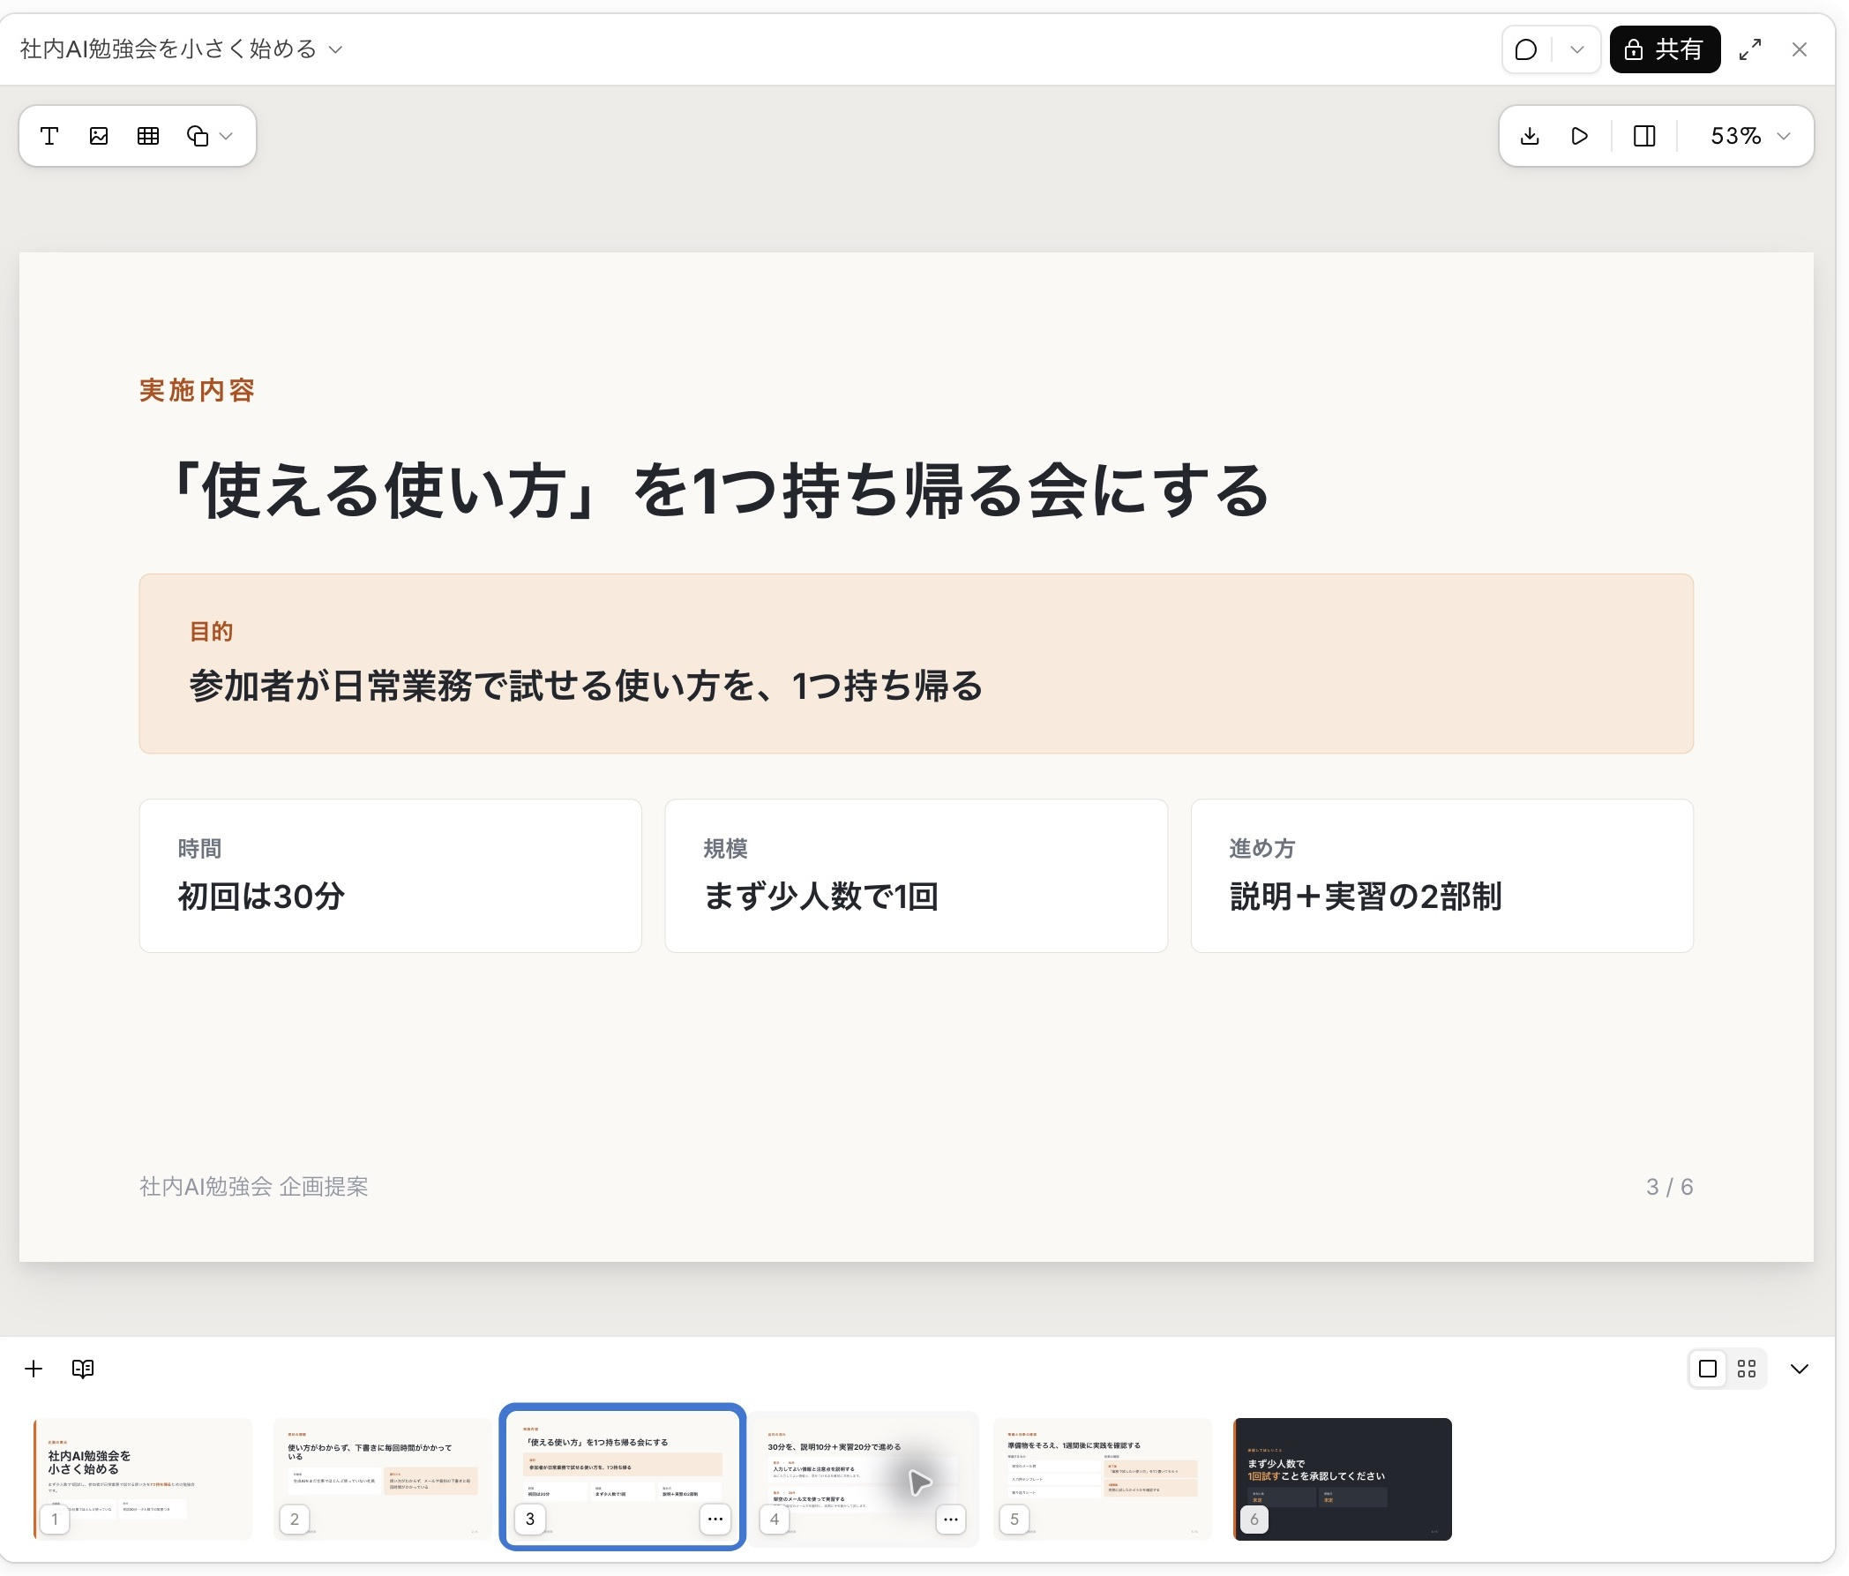Click the 進め方 card label
Image resolution: width=1849 pixels, height=1576 pixels.
point(1261,848)
